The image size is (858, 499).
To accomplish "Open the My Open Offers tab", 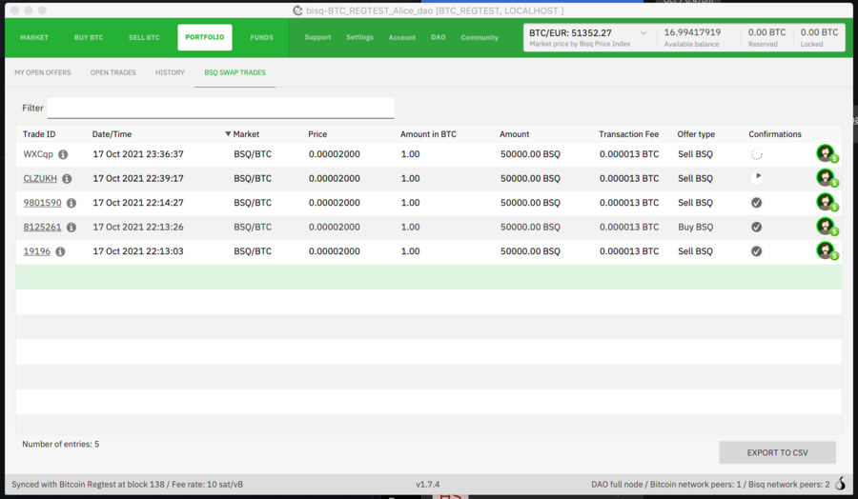I will [43, 72].
